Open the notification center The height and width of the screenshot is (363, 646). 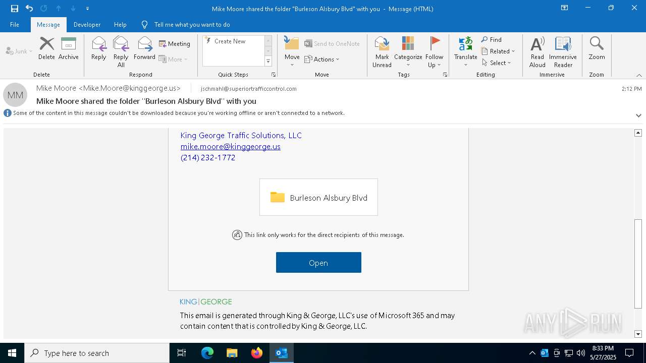(629, 353)
